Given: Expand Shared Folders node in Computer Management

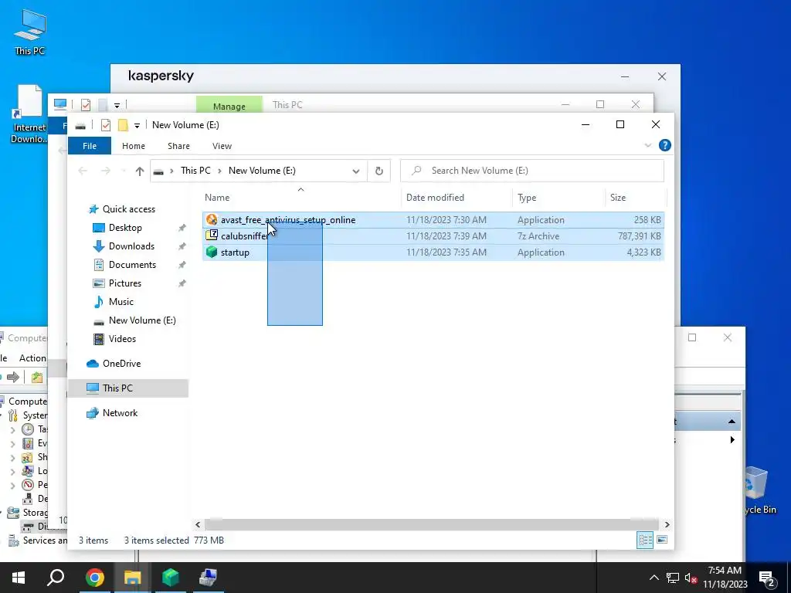Looking at the screenshot, I should (12, 457).
